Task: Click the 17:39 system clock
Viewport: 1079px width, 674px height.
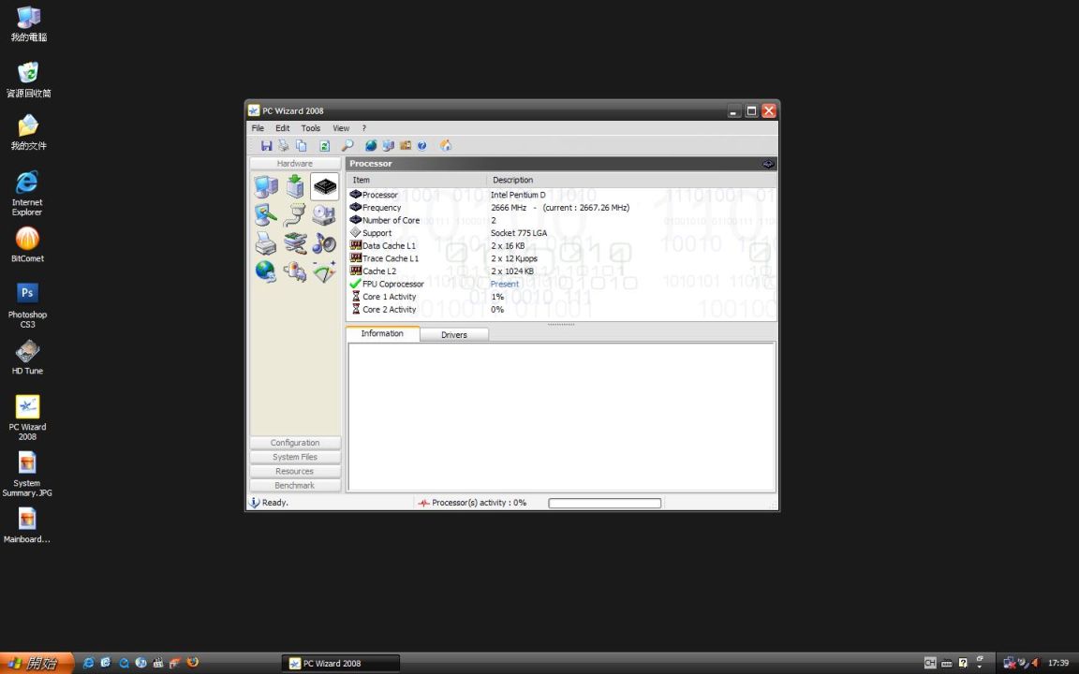Action: pos(1058,663)
